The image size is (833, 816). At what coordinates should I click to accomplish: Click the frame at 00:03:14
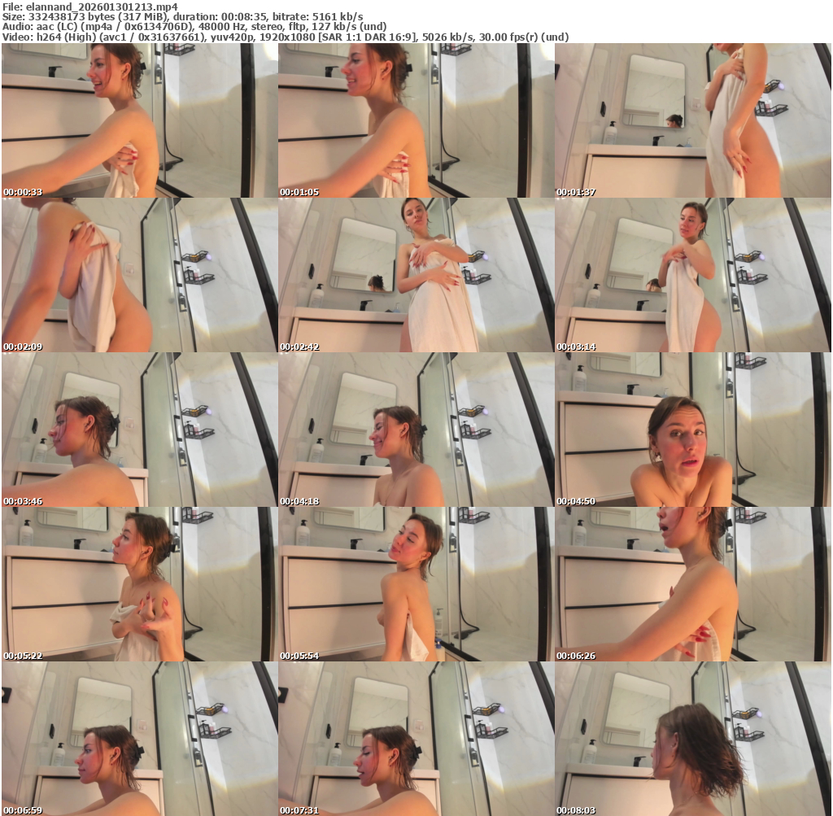point(692,275)
